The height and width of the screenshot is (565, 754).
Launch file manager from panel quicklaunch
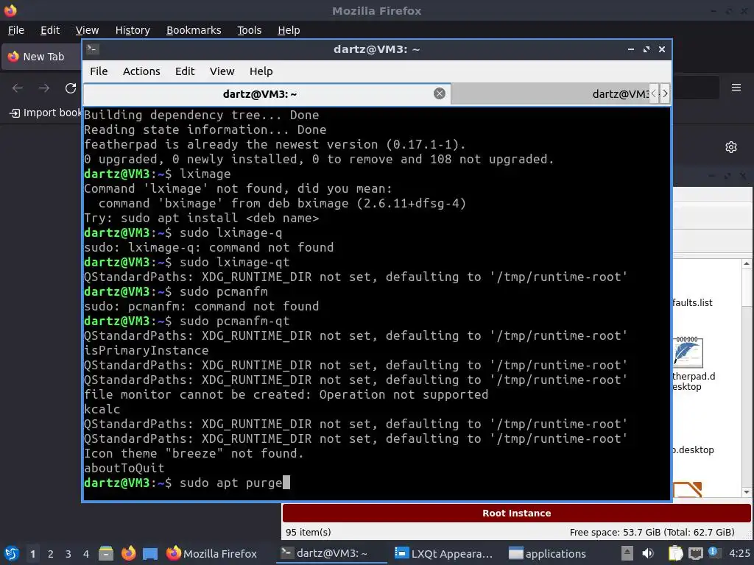click(x=106, y=553)
